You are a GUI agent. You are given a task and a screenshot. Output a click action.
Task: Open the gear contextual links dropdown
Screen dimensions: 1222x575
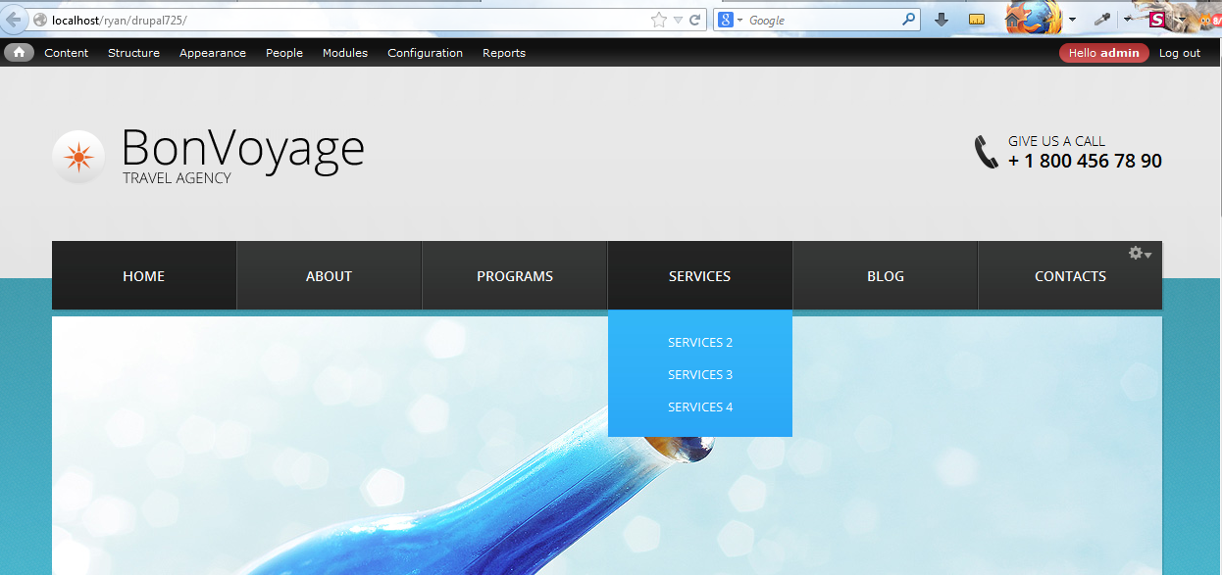click(x=1140, y=254)
